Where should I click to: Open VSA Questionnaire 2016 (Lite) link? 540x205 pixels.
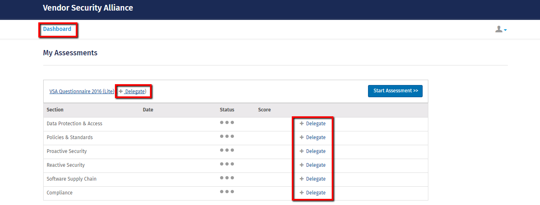(82, 92)
